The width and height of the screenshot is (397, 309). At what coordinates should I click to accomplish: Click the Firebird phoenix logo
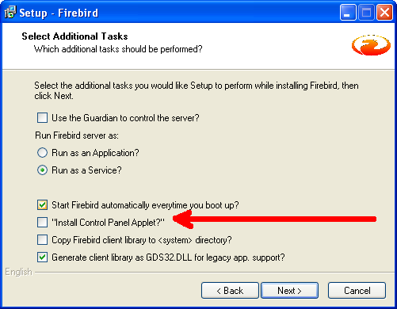[371, 44]
